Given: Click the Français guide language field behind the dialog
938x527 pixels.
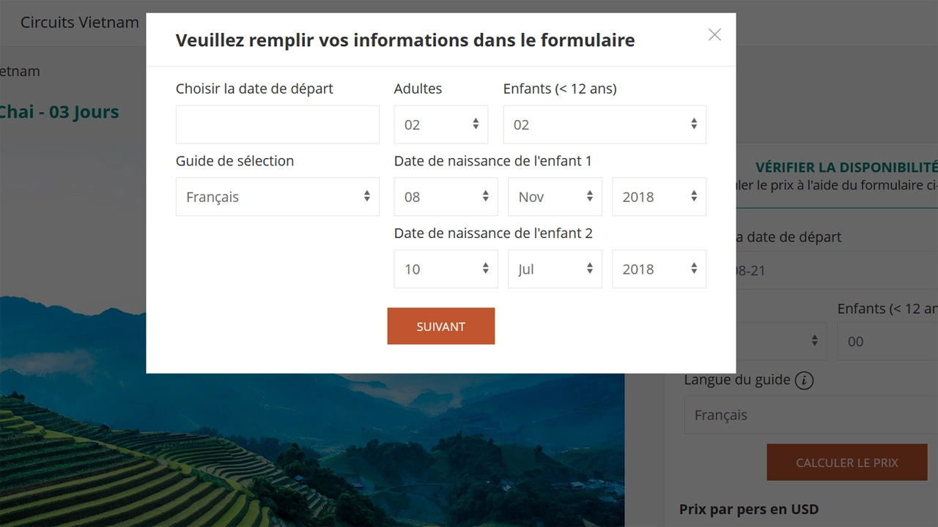Looking at the screenshot, I should click(x=806, y=415).
